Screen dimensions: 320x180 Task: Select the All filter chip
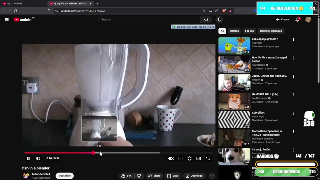point(222,31)
